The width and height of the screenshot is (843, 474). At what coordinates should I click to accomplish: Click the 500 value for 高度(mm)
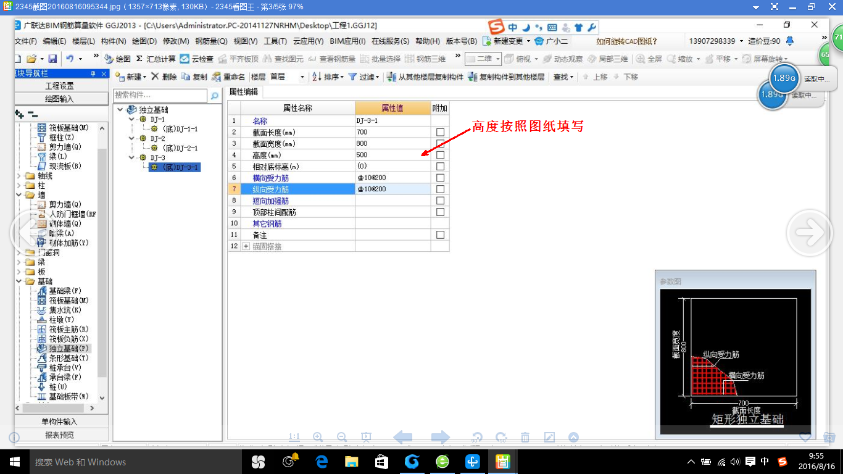point(392,155)
